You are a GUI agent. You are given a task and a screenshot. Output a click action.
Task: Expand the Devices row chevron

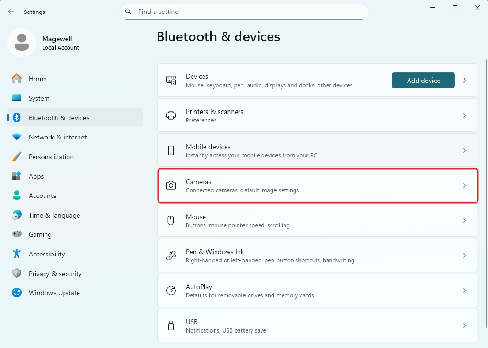coord(465,81)
